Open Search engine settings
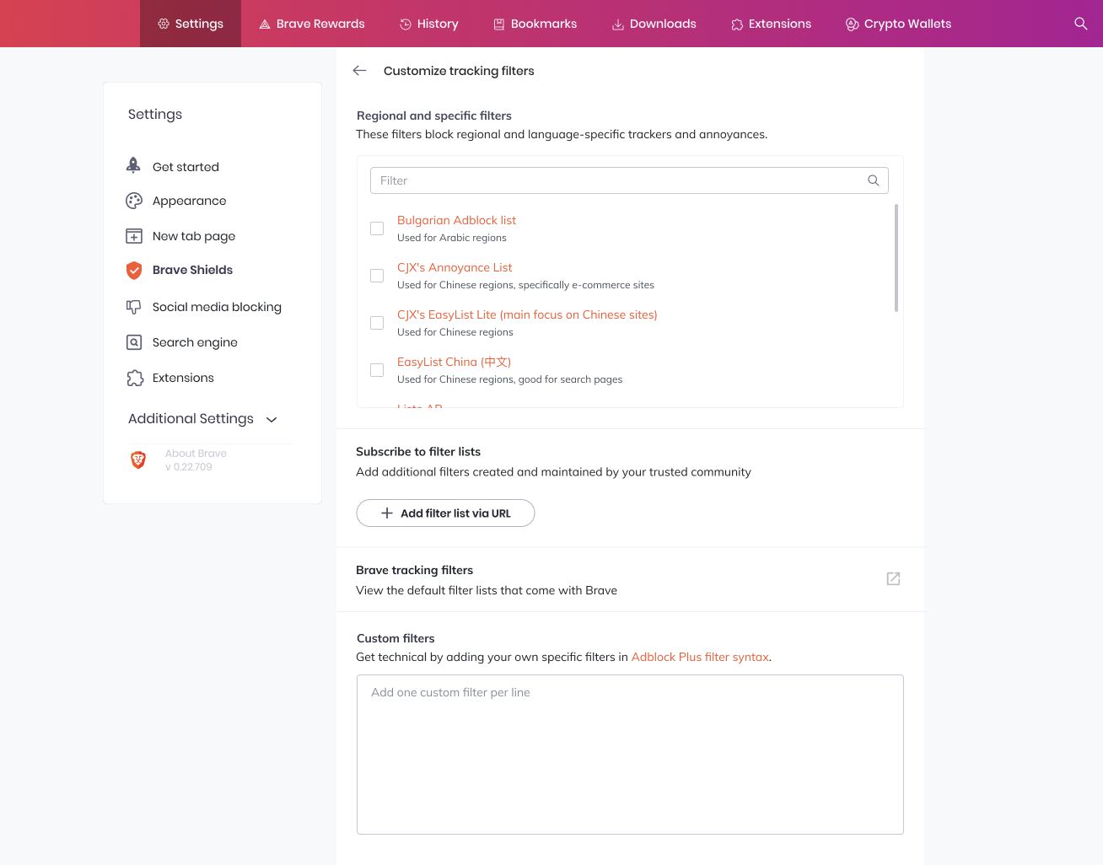Image resolution: width=1103 pixels, height=865 pixels. pyautogui.click(x=195, y=342)
